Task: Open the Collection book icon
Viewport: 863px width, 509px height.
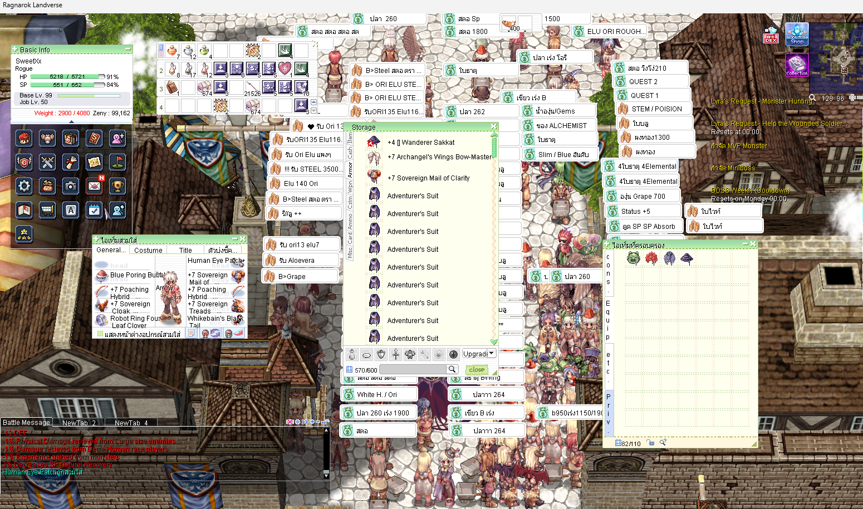Action: pyautogui.click(x=797, y=65)
